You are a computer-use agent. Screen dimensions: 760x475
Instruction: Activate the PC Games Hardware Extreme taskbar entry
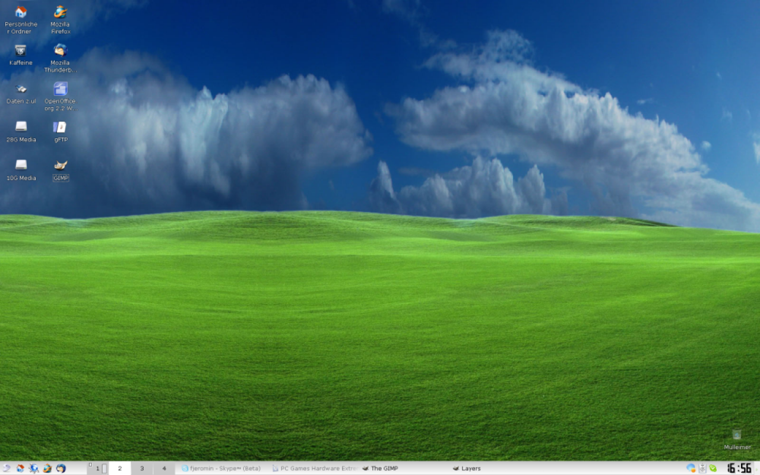click(315, 468)
